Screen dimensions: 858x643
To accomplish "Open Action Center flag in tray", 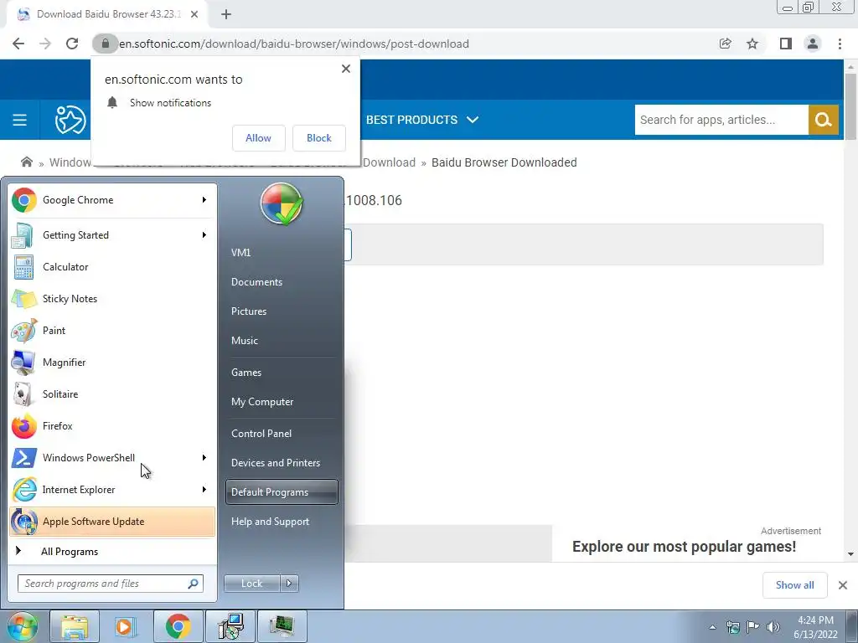I will pos(753,627).
